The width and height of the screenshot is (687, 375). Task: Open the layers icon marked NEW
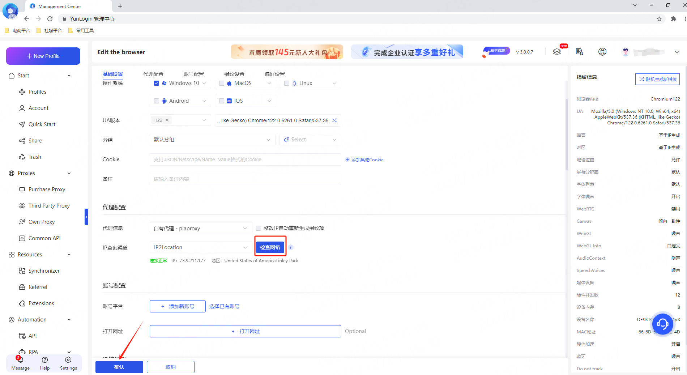tap(557, 52)
